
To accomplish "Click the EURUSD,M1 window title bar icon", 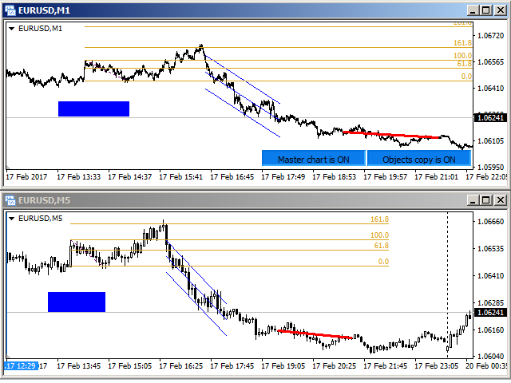I will [x=10, y=10].
